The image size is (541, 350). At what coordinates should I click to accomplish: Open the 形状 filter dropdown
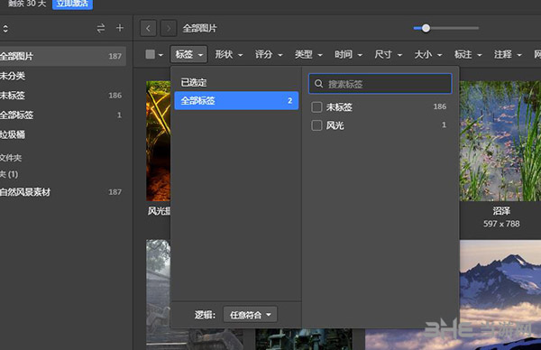229,54
